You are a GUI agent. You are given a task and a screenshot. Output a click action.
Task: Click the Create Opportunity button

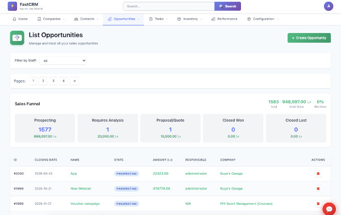(x=309, y=38)
